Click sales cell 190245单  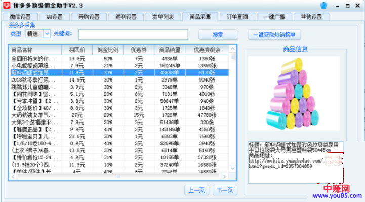170,66
